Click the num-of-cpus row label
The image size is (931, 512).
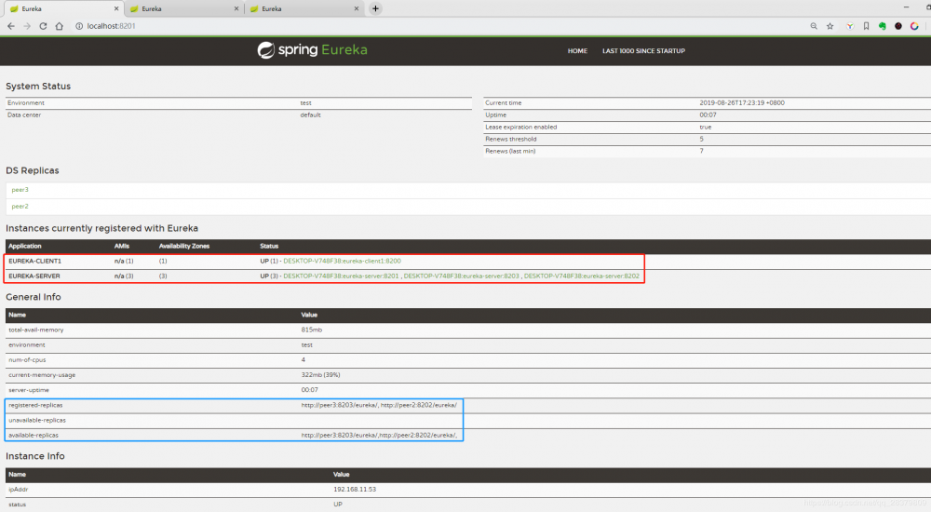pos(27,360)
